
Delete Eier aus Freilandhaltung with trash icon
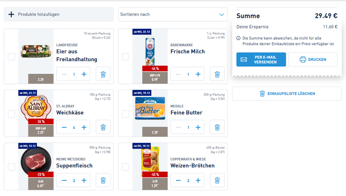pos(103,74)
